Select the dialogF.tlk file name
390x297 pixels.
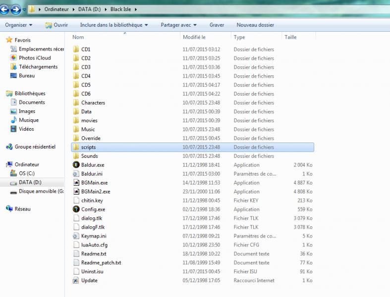point(93,227)
